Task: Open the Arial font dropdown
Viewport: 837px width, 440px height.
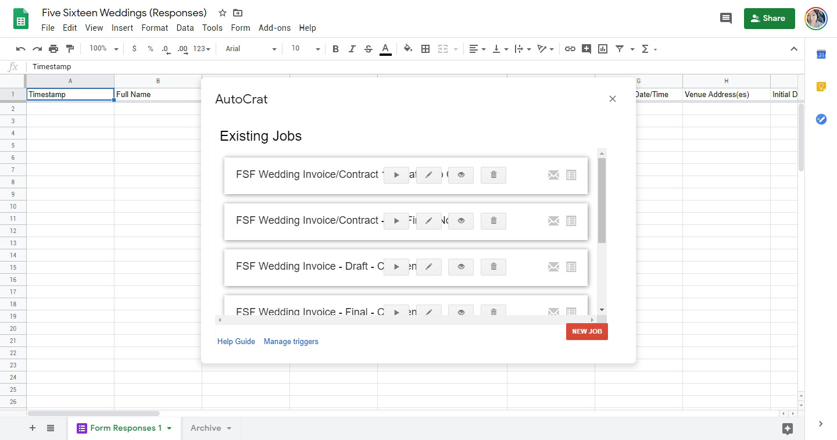Action: 251,49
